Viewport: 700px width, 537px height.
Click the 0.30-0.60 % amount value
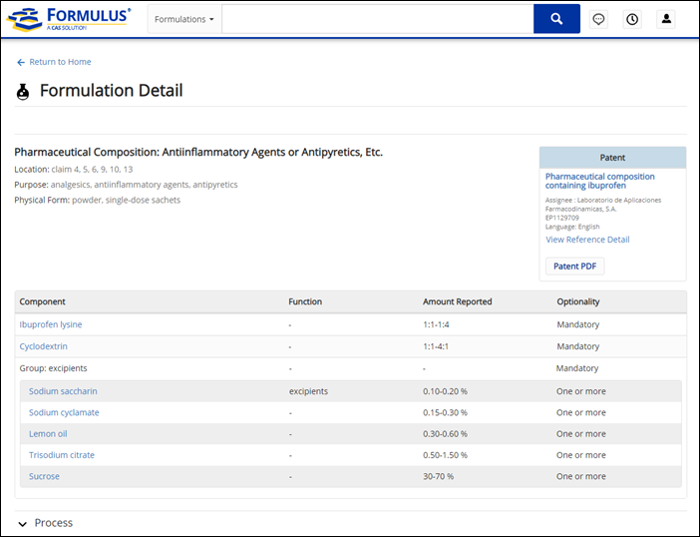pos(445,434)
